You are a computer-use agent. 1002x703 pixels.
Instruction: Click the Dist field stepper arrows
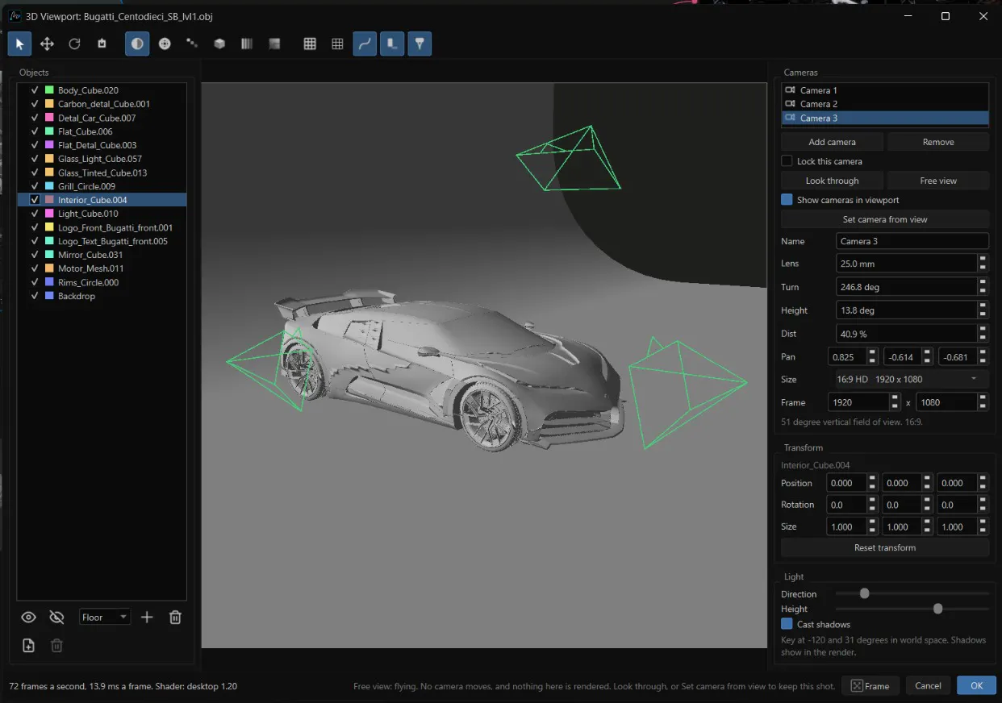[x=983, y=334]
